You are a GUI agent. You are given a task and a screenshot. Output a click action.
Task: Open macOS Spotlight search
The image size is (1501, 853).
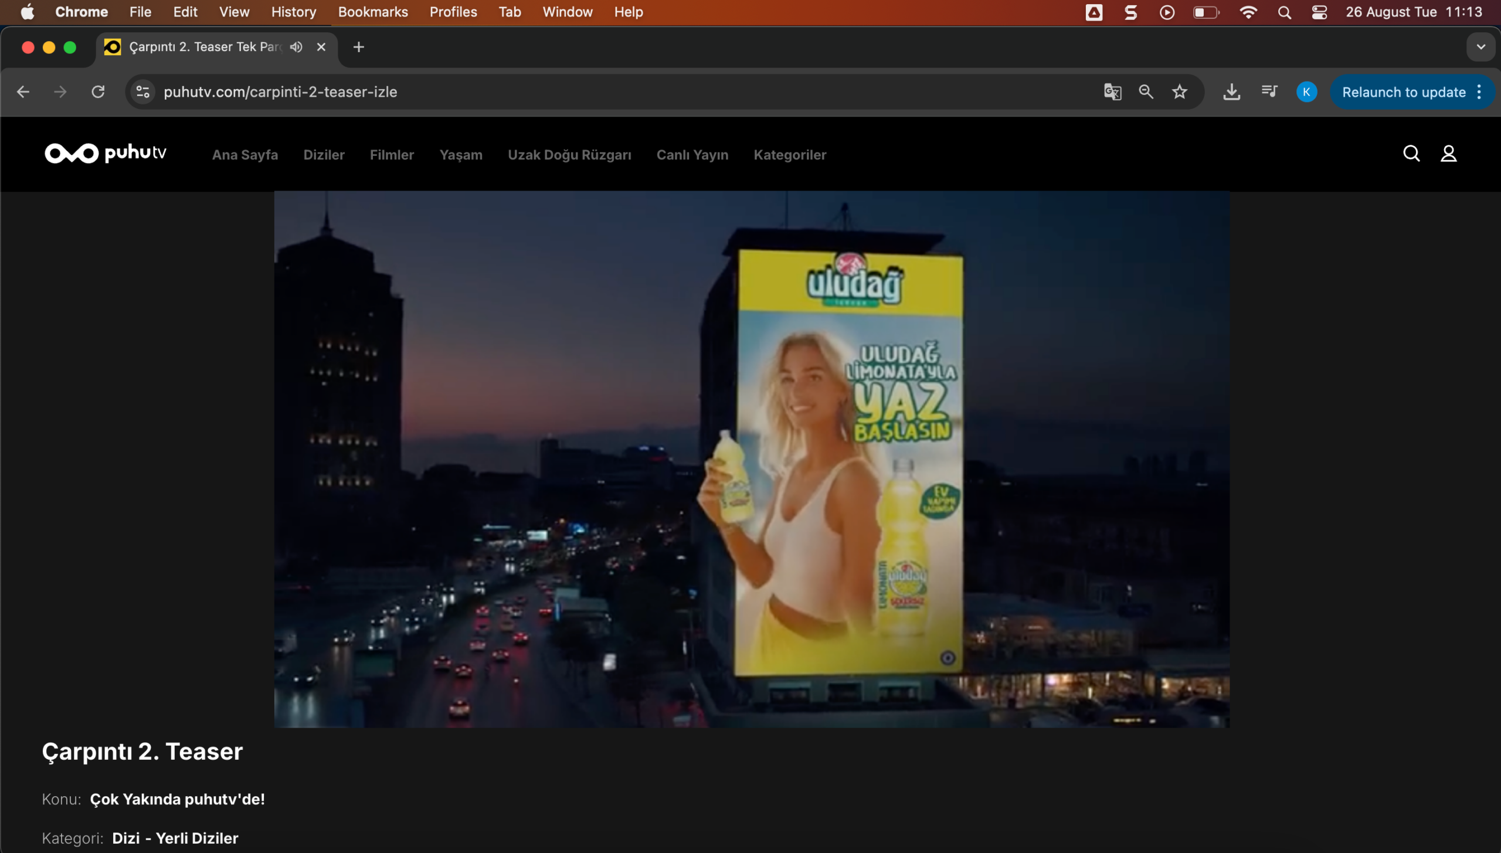(1285, 12)
